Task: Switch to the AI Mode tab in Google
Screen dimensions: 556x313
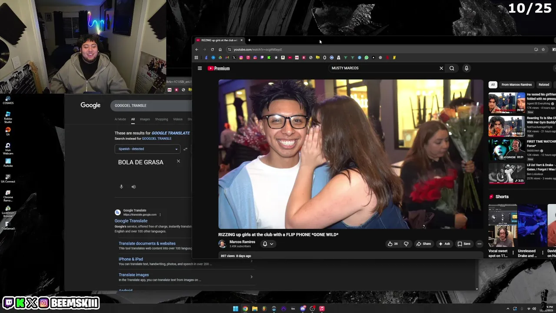Action: [120, 119]
